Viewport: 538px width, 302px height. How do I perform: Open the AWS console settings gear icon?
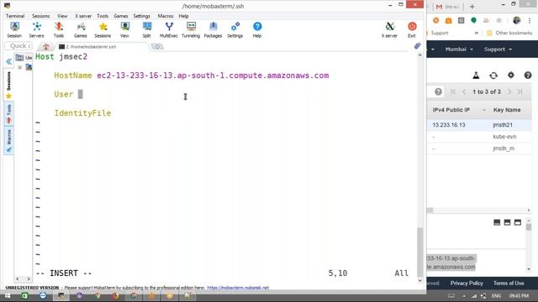click(x=511, y=75)
